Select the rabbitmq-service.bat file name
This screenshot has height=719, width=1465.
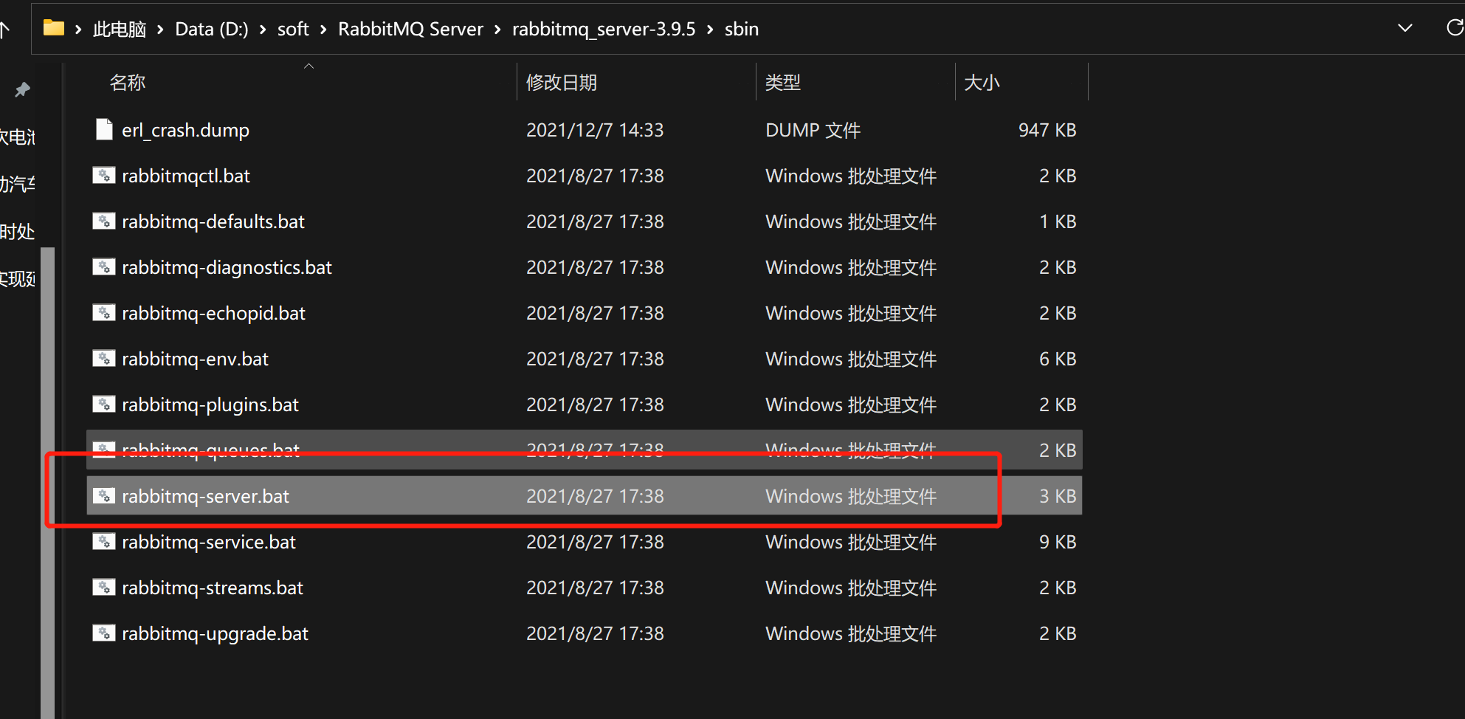pos(209,542)
